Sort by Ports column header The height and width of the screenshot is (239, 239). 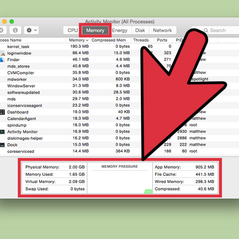(x=162, y=40)
